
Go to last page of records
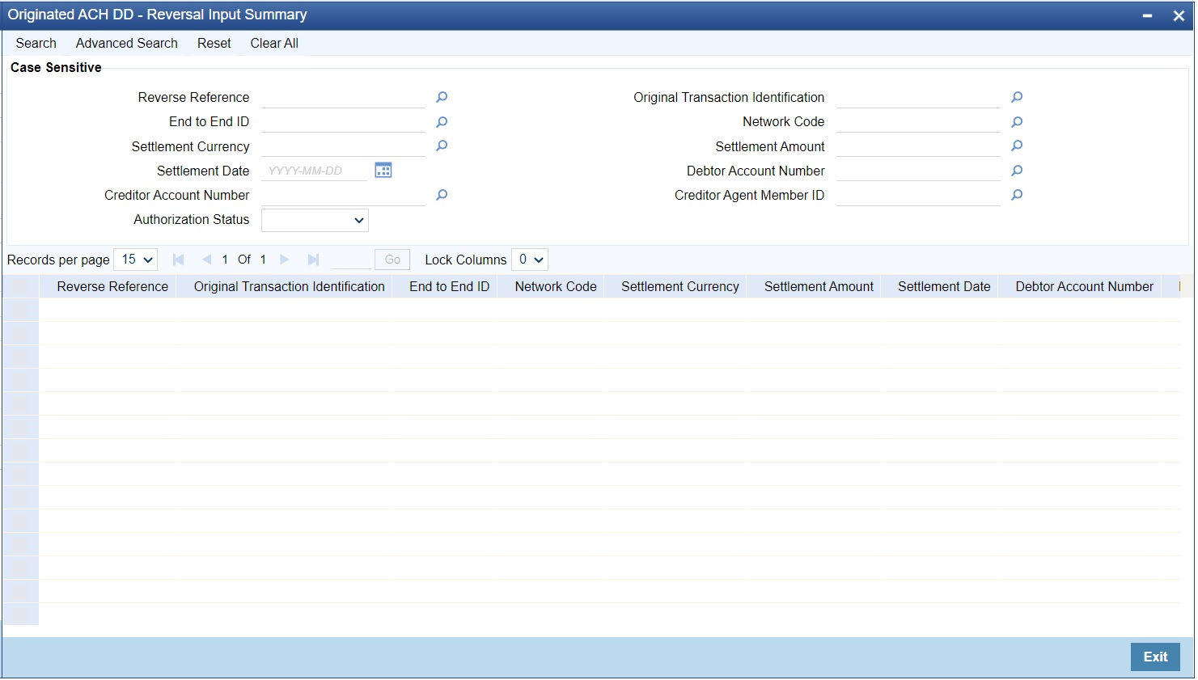point(313,260)
